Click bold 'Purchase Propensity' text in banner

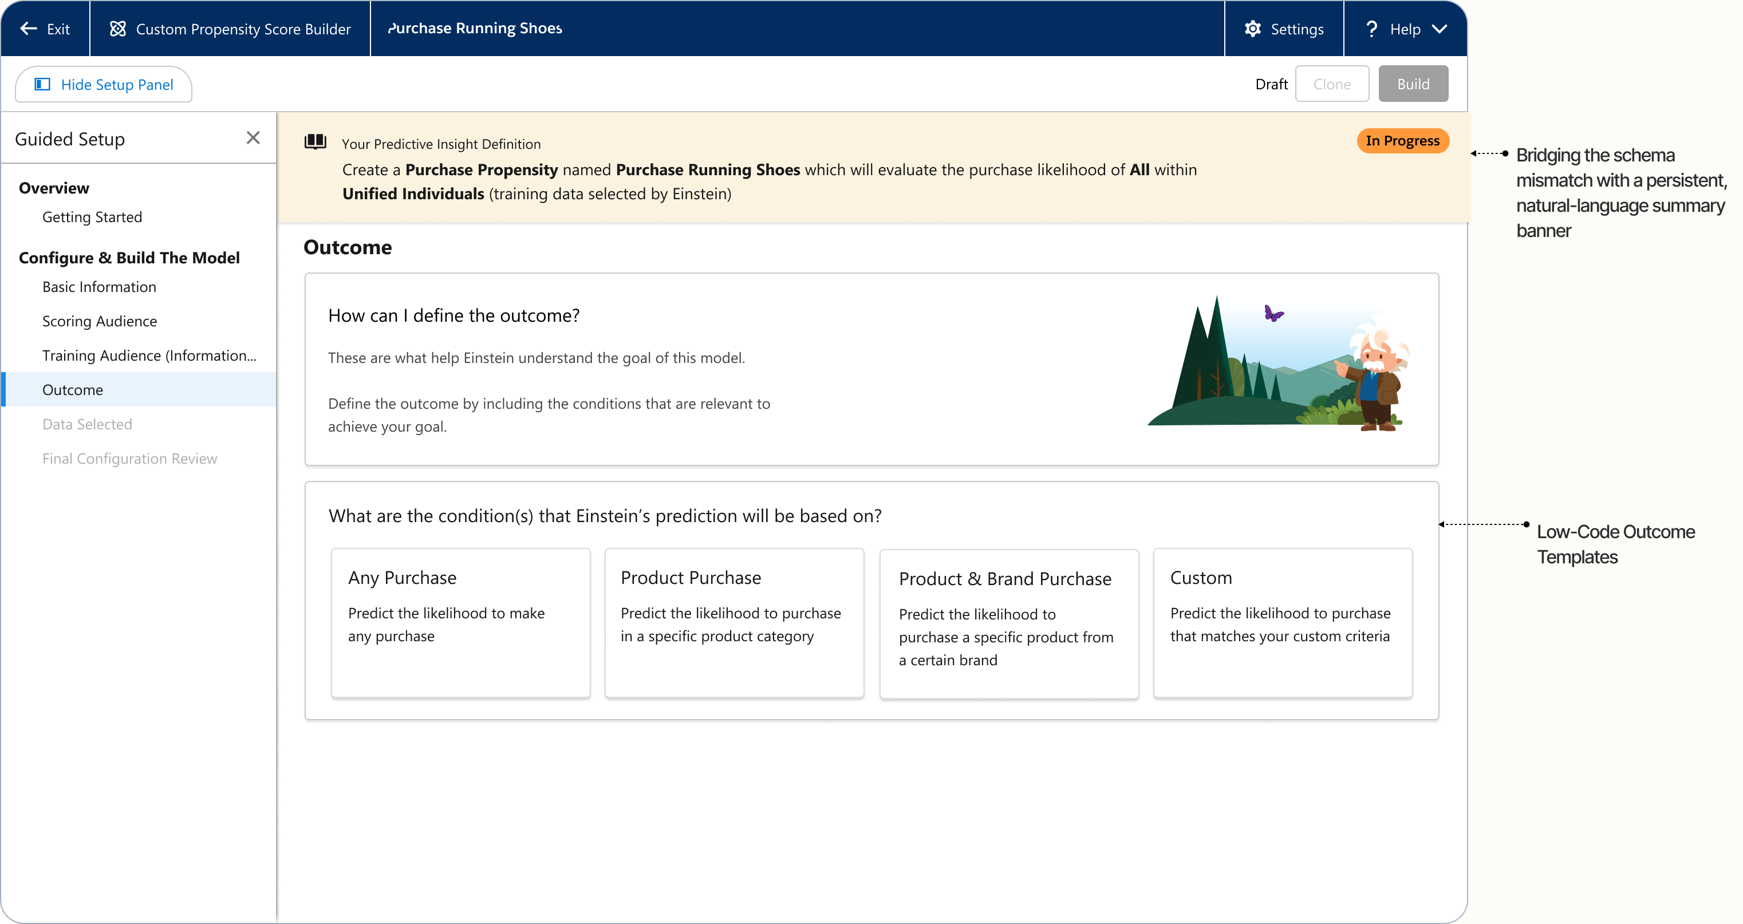pos(482,170)
